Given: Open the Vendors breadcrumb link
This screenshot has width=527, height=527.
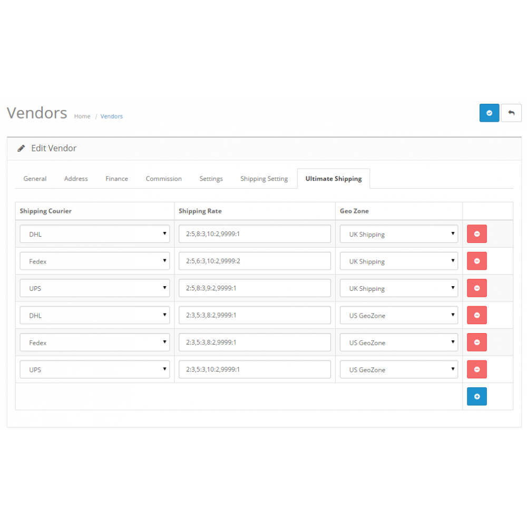Looking at the screenshot, I should pos(111,116).
